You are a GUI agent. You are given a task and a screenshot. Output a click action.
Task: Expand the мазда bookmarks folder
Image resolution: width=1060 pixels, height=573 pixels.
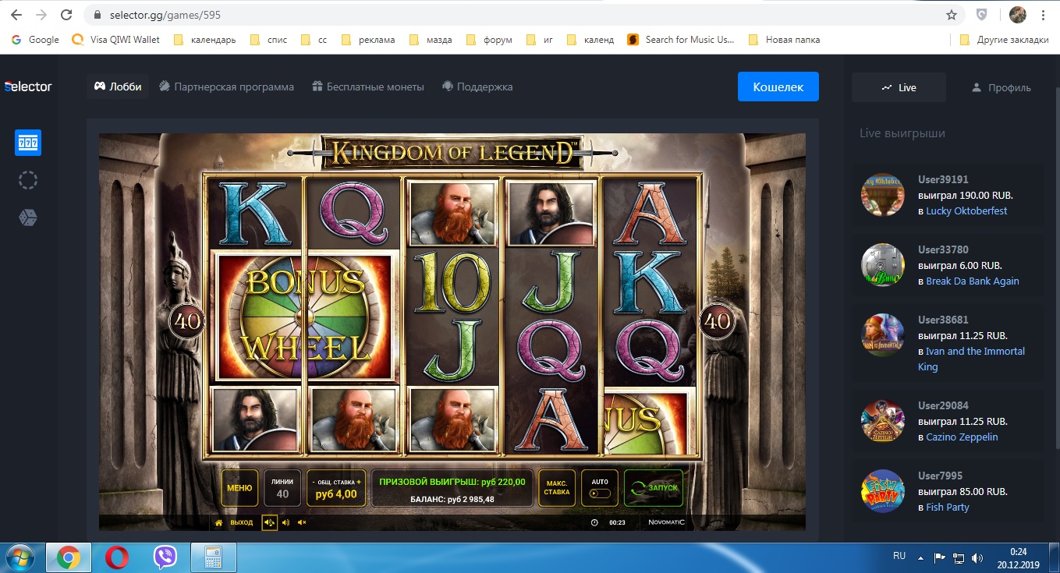tap(431, 40)
